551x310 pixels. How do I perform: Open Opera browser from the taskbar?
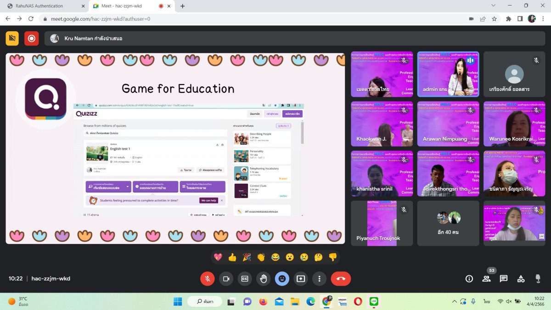pos(358,301)
